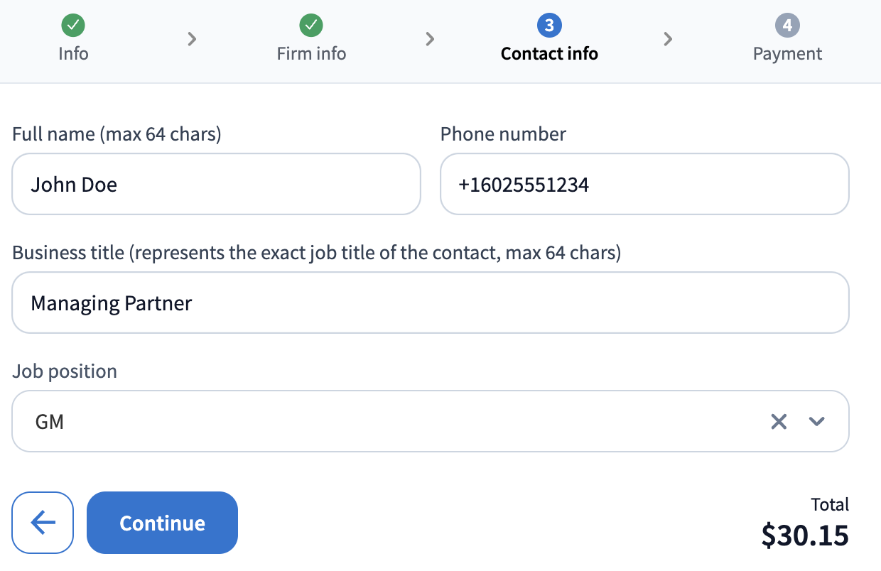Switch to the Firm info step label
The width and height of the screenshot is (881, 571).
pyautogui.click(x=311, y=54)
